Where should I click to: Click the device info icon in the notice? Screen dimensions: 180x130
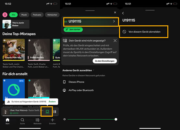point(65,41)
